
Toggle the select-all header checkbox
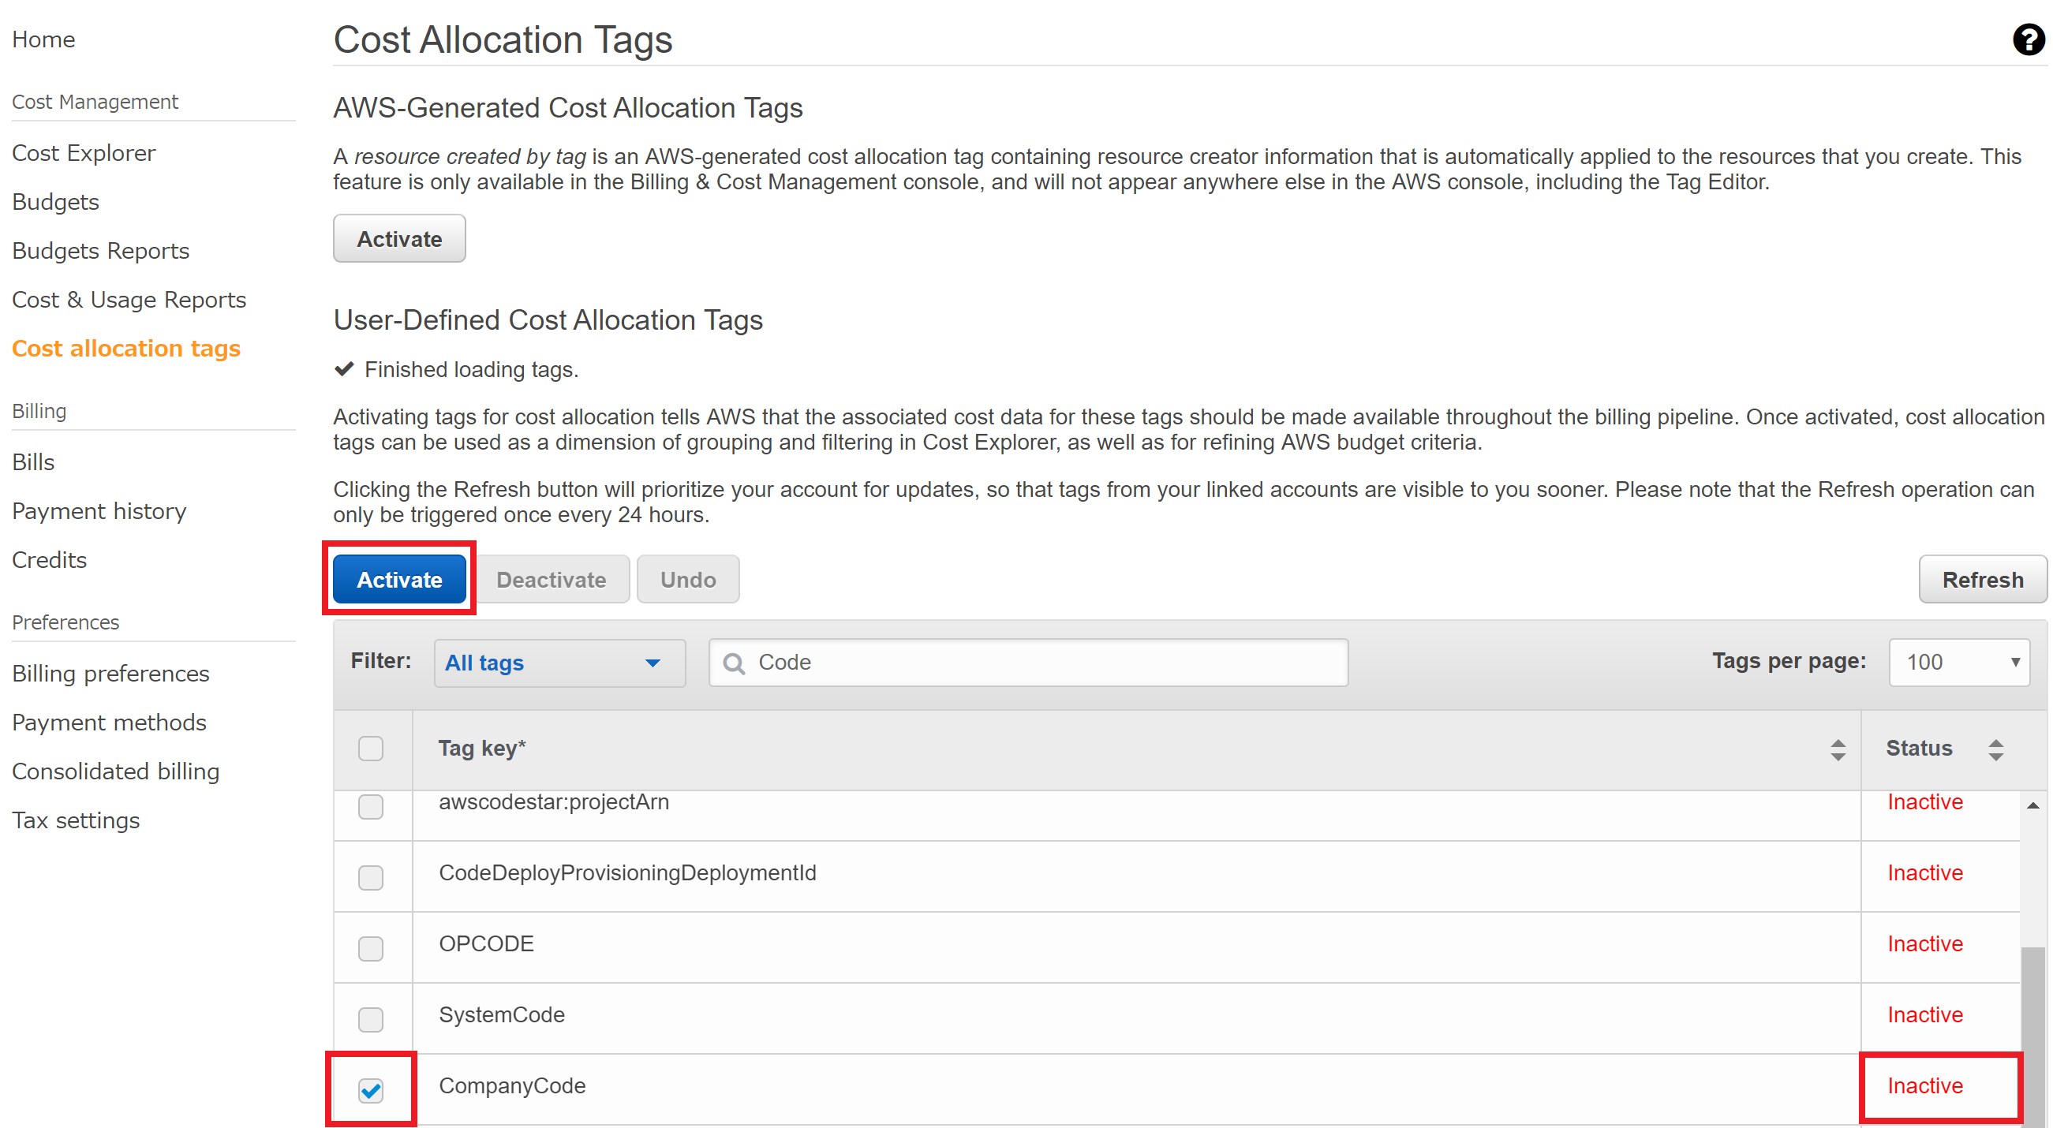[371, 748]
